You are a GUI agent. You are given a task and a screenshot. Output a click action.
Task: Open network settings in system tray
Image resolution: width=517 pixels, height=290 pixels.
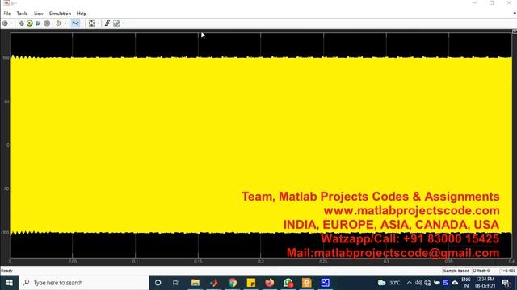[427, 283]
